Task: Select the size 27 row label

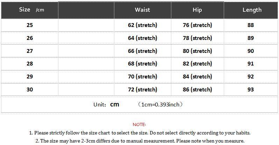Action: click(x=30, y=51)
